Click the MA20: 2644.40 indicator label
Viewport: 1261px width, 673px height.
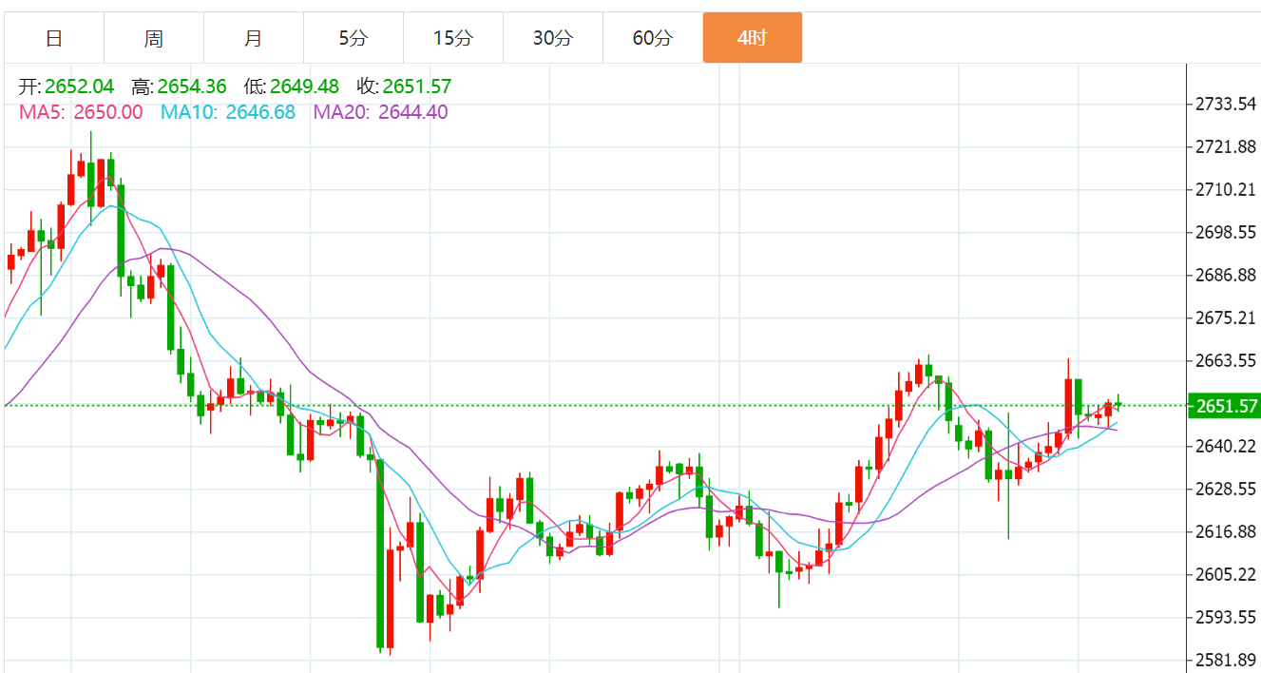[x=381, y=112]
